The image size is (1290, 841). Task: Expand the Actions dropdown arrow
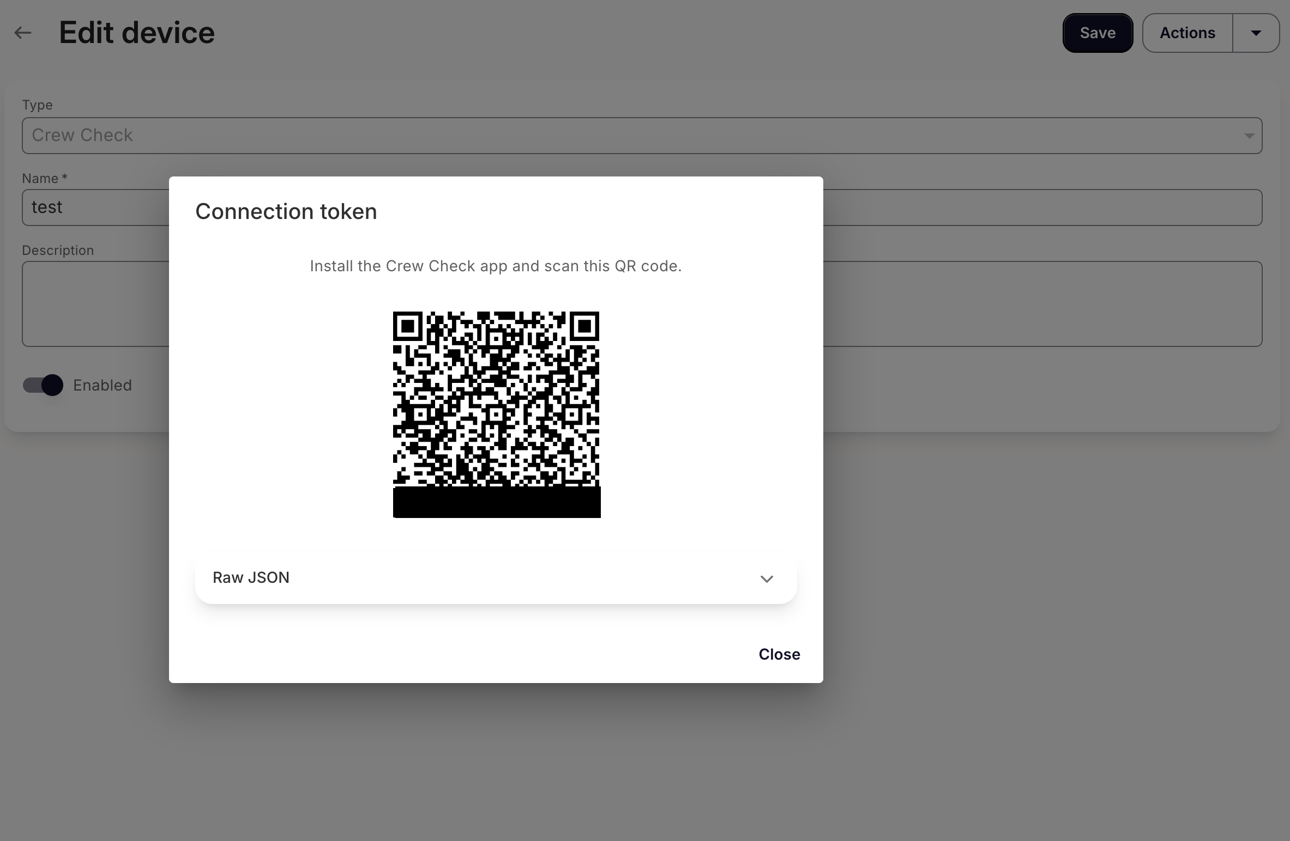coord(1256,33)
